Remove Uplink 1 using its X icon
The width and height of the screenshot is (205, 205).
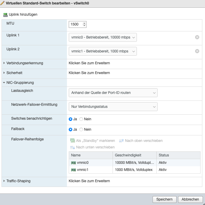pos(197,37)
